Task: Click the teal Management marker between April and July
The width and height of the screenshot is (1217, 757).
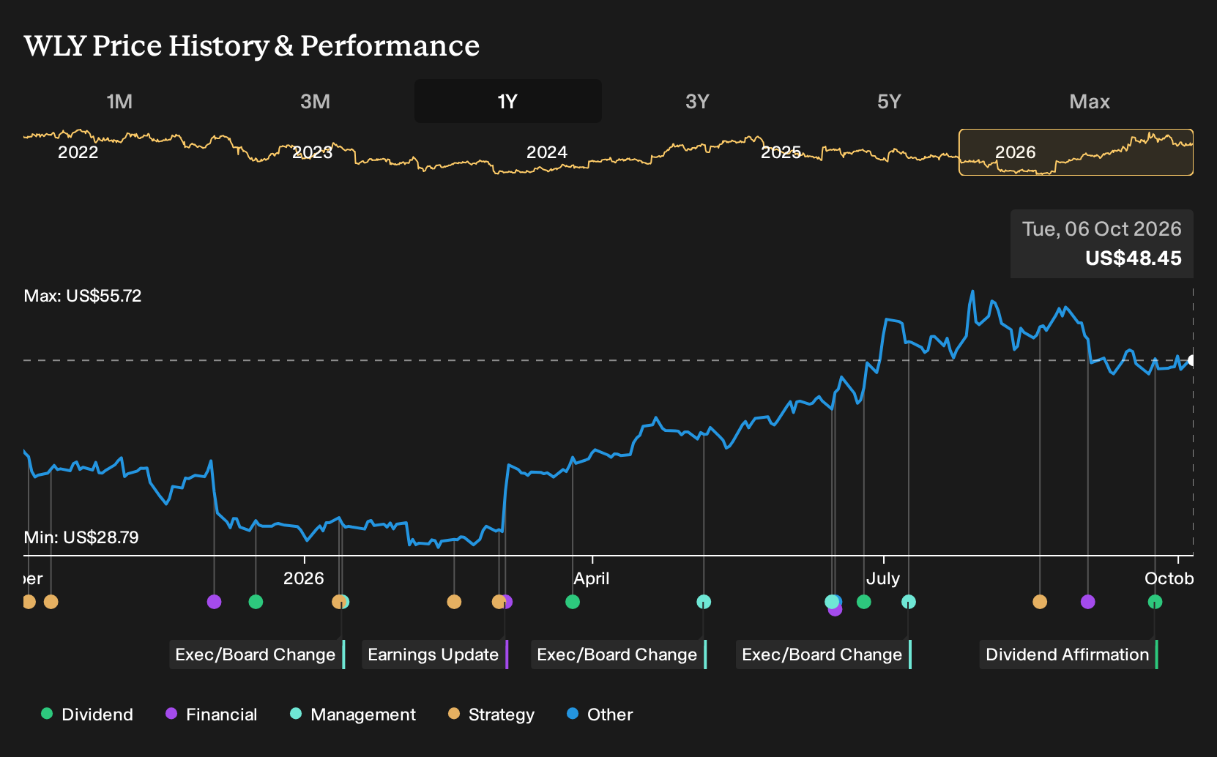Action: coord(704,602)
